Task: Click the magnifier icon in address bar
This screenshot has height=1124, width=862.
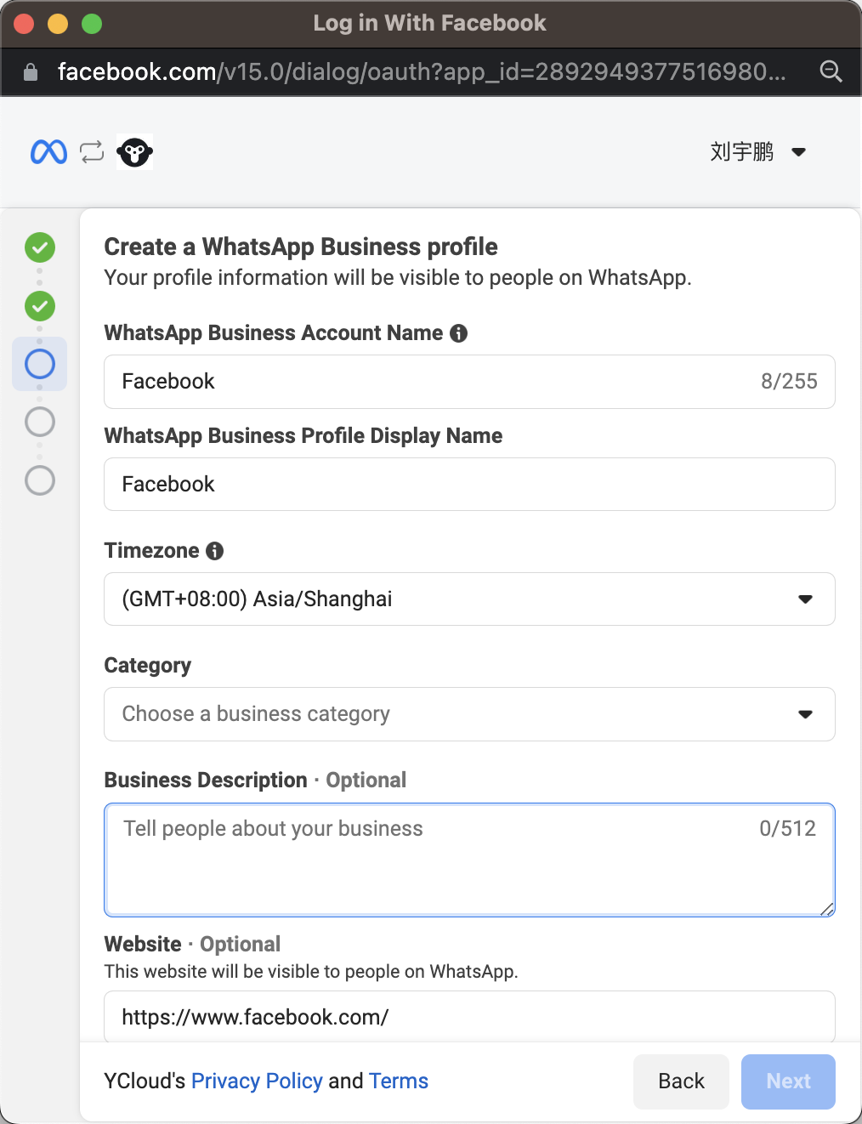Action: (x=831, y=72)
